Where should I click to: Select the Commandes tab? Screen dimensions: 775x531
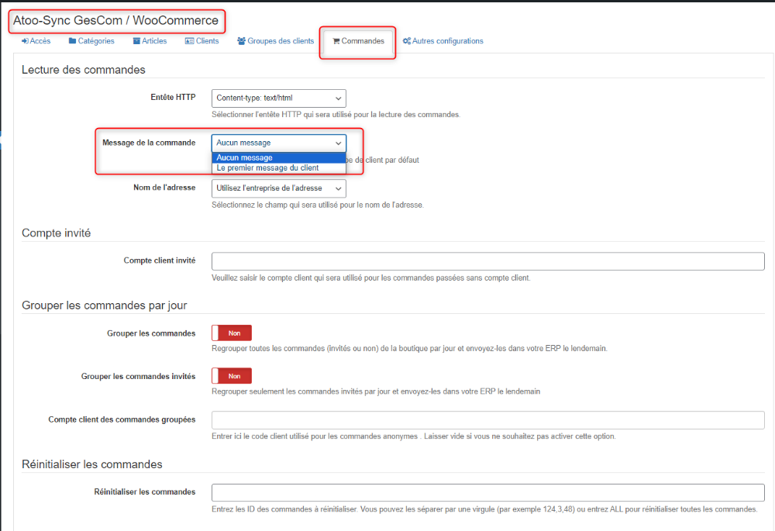click(x=358, y=41)
